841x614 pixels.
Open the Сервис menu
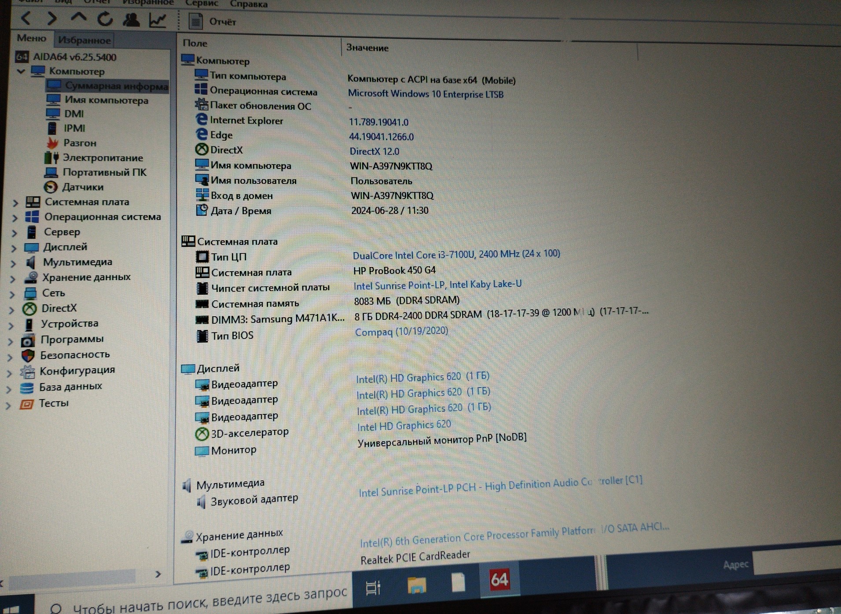[x=202, y=4]
